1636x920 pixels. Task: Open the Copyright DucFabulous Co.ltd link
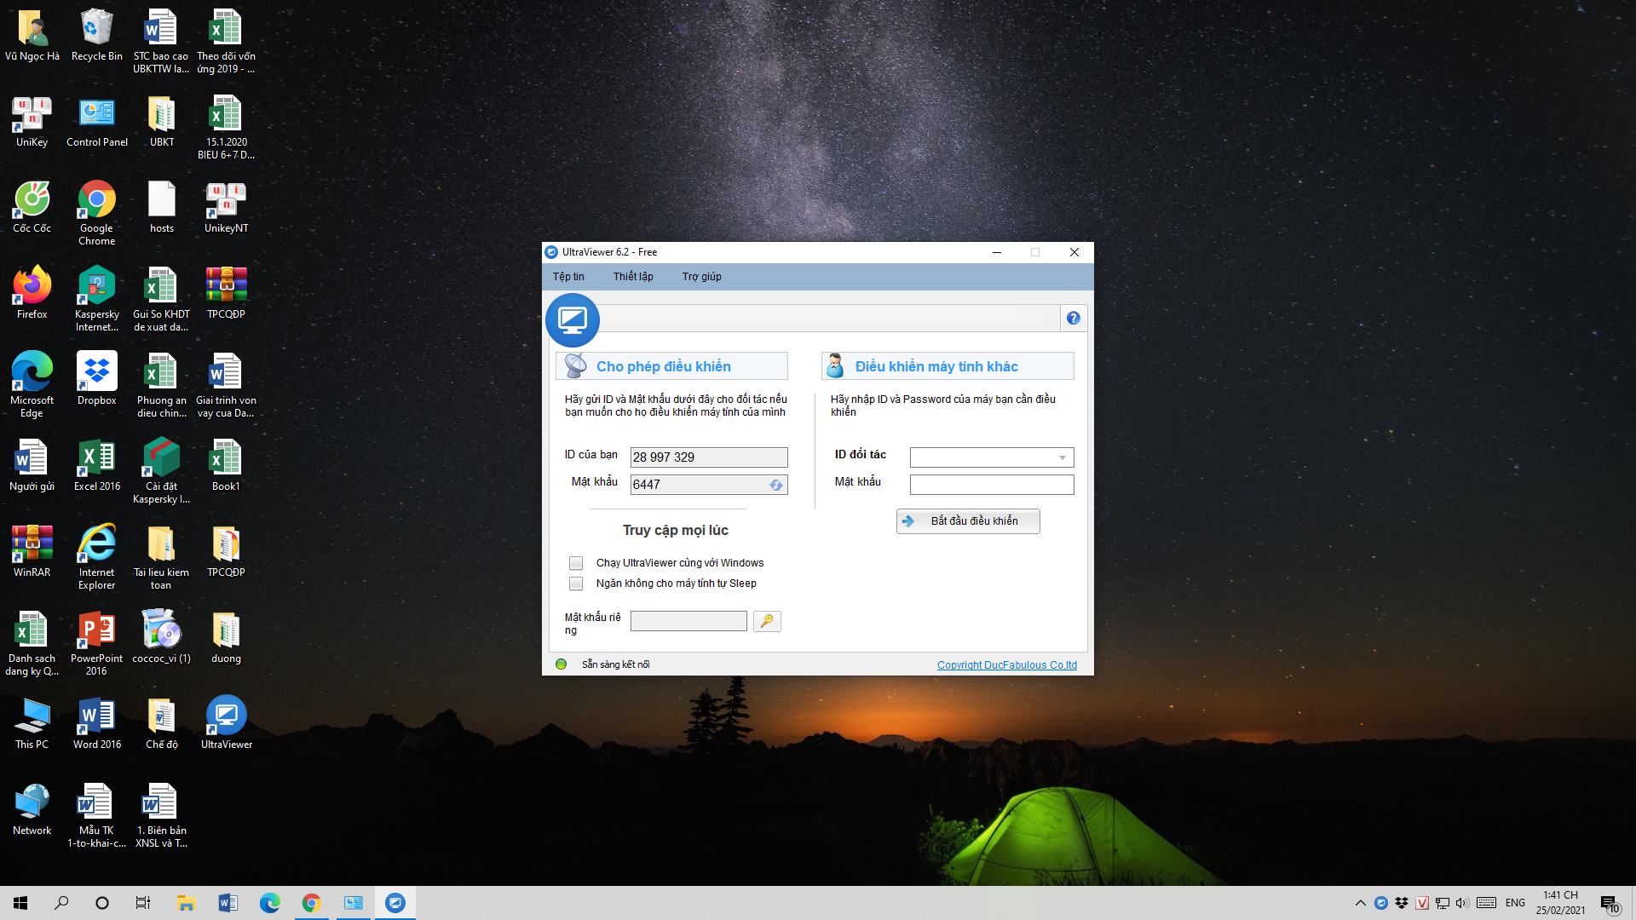click(x=1006, y=665)
